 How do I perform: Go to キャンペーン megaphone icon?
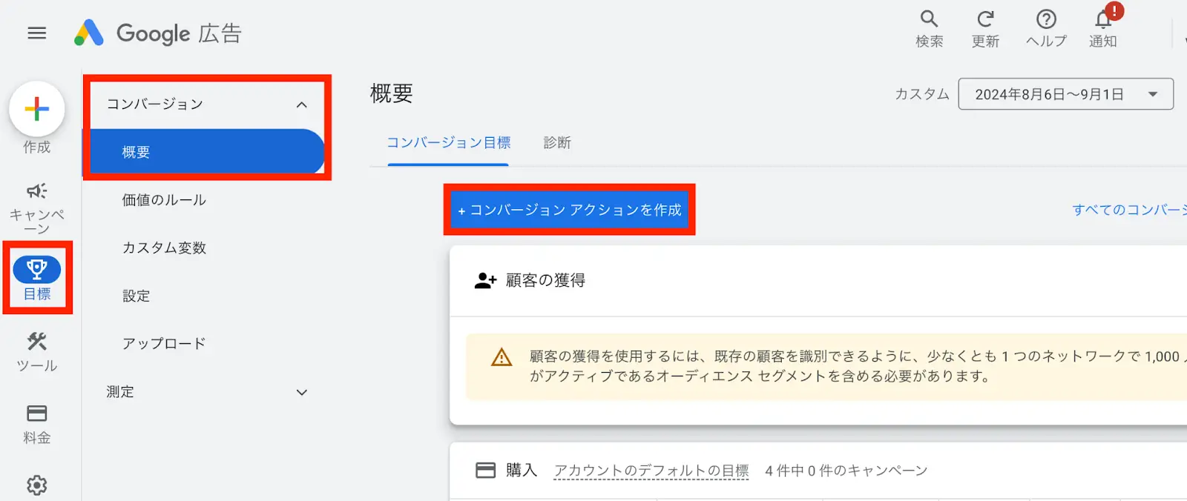[x=37, y=191]
